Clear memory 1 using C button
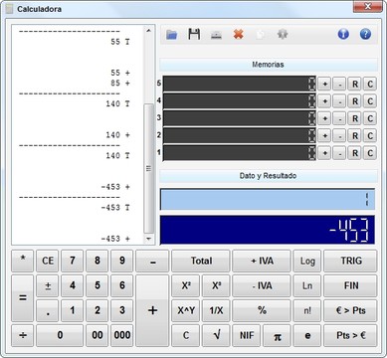 point(370,153)
